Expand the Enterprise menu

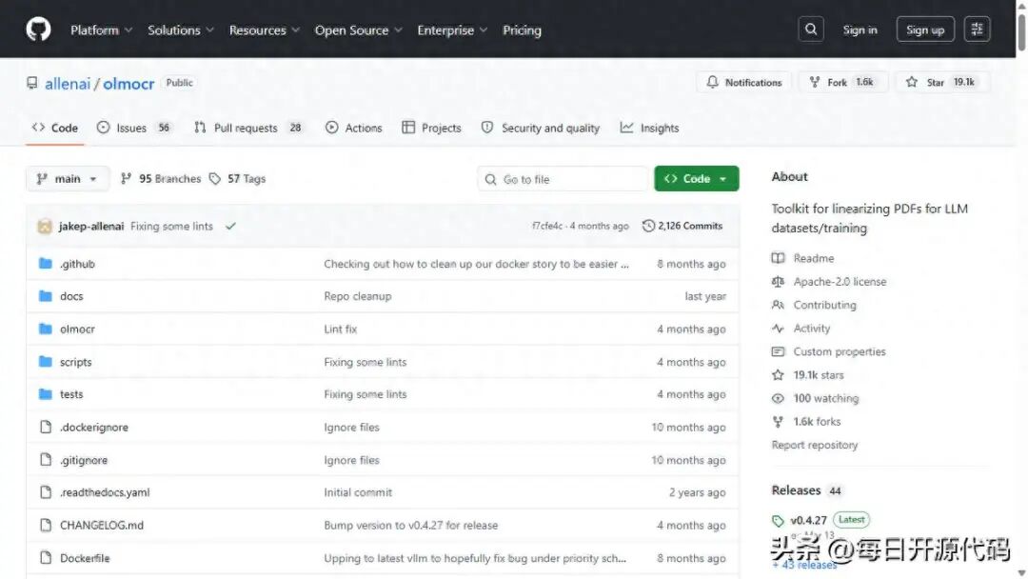click(x=452, y=30)
